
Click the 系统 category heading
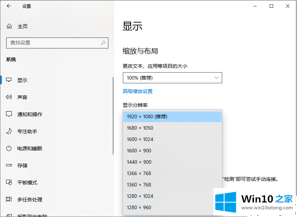(x=11, y=59)
